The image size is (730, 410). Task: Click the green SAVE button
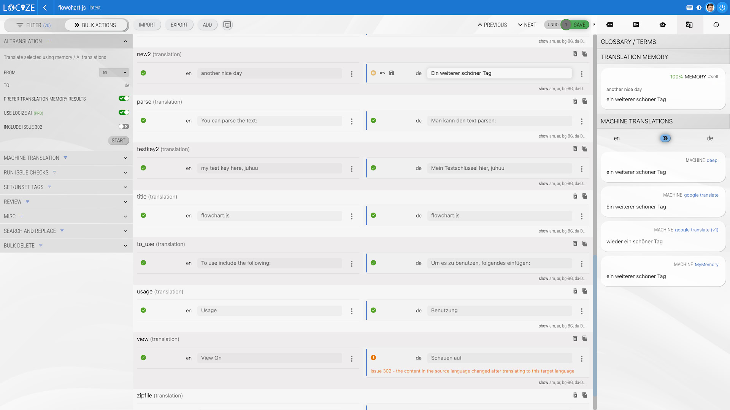(579, 25)
